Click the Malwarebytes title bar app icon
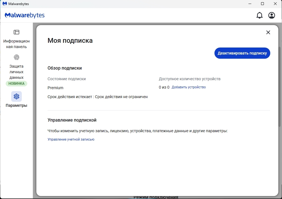 tap(5, 4)
